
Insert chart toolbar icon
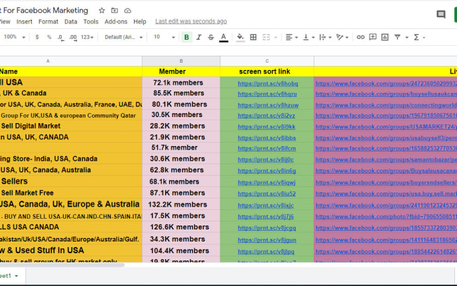(x=384, y=37)
